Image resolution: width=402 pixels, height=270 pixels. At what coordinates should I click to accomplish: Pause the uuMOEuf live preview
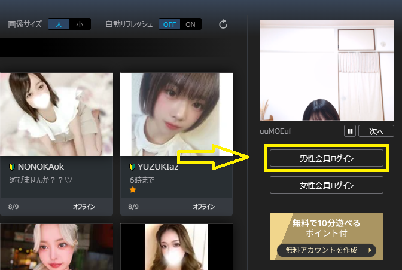pyautogui.click(x=350, y=131)
